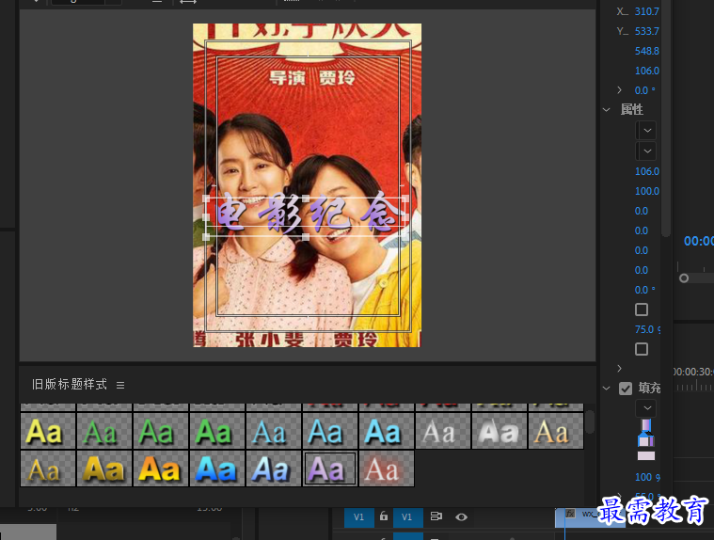
Task: Toggle the V1 track lock icon
Action: coord(384,516)
